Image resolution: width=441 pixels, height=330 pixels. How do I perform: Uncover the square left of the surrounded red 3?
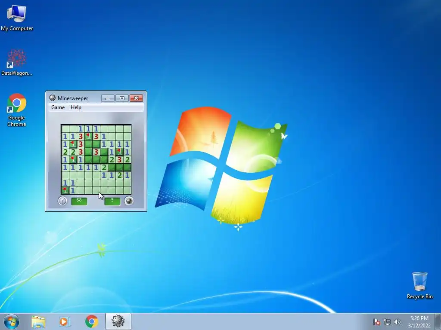click(x=88, y=152)
